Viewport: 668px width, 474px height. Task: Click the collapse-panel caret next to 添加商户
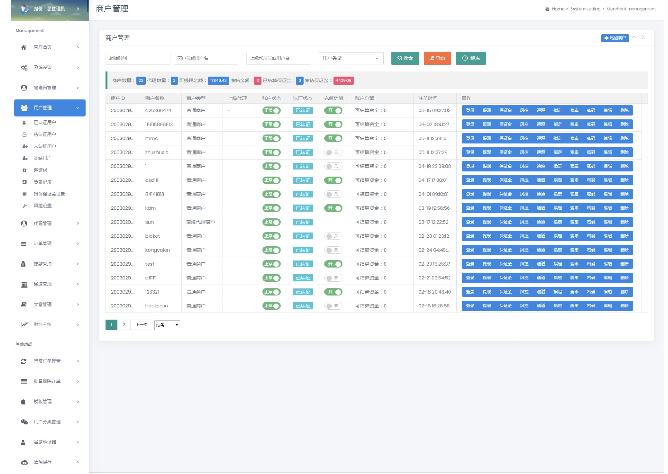tap(634, 37)
